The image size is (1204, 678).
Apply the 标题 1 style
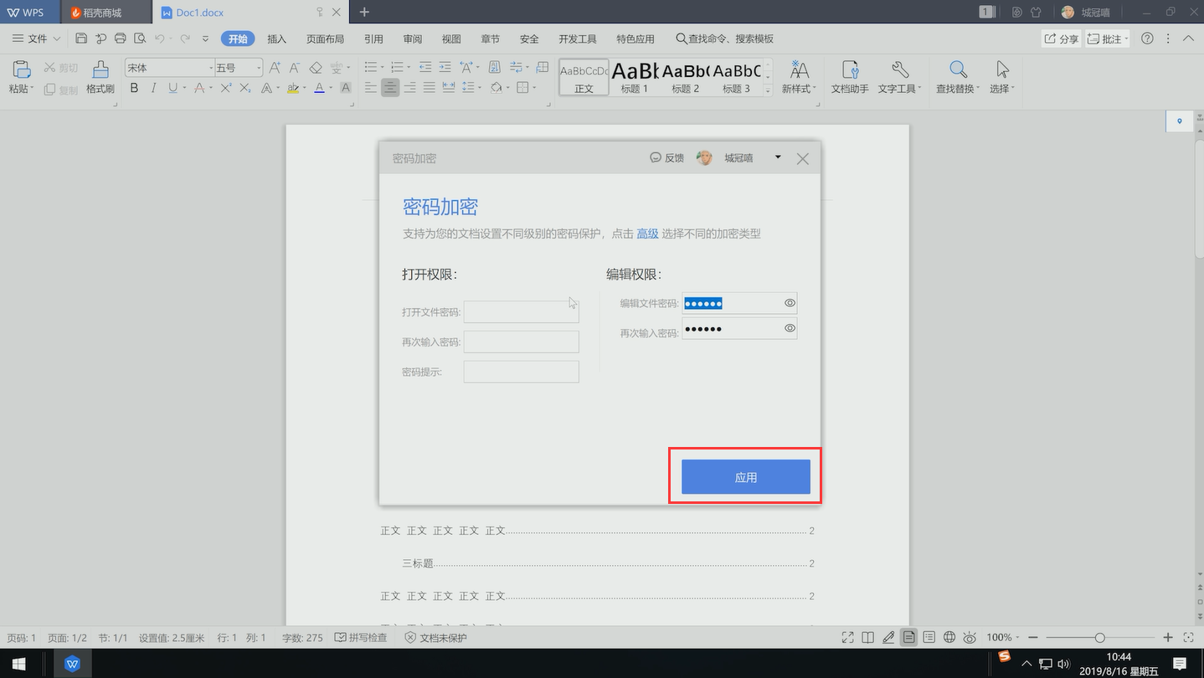tap(635, 77)
